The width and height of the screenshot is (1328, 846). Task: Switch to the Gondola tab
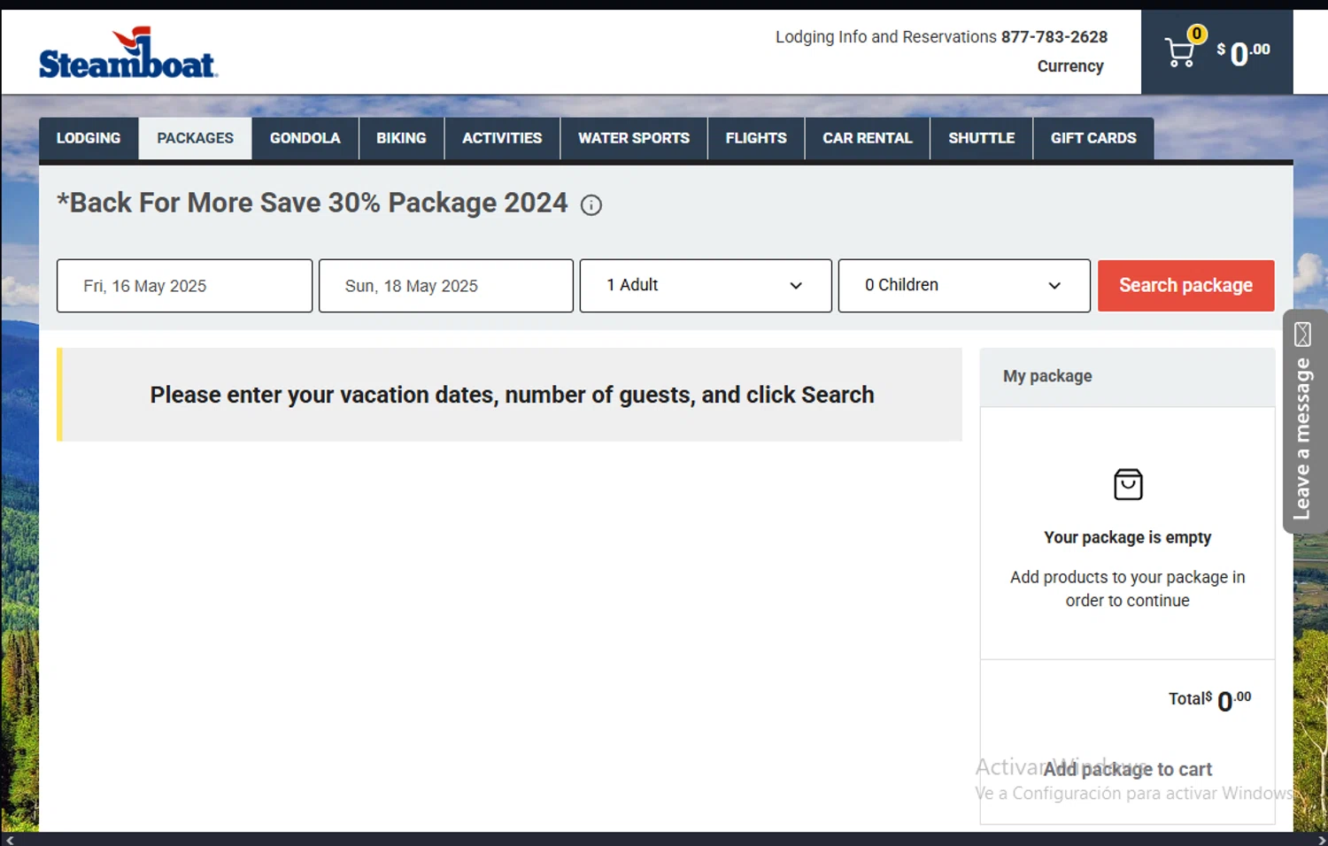coord(305,138)
